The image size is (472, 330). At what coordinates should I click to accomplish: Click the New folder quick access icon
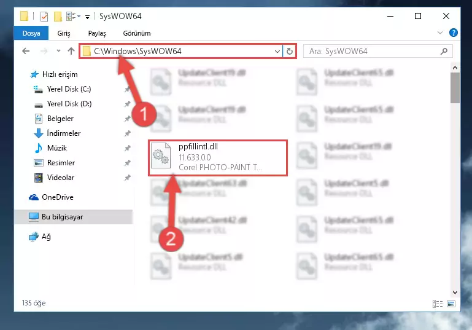58,16
